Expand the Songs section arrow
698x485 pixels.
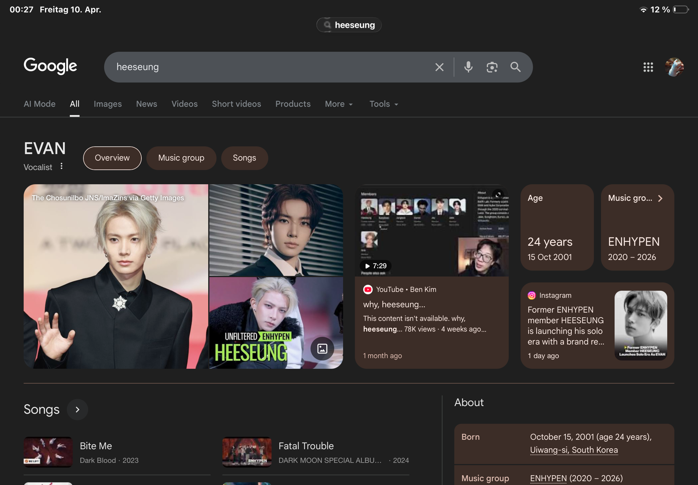[77, 410]
